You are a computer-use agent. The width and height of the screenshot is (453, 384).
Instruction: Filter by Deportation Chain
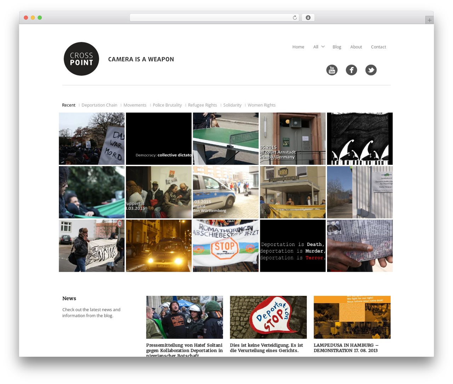(99, 105)
